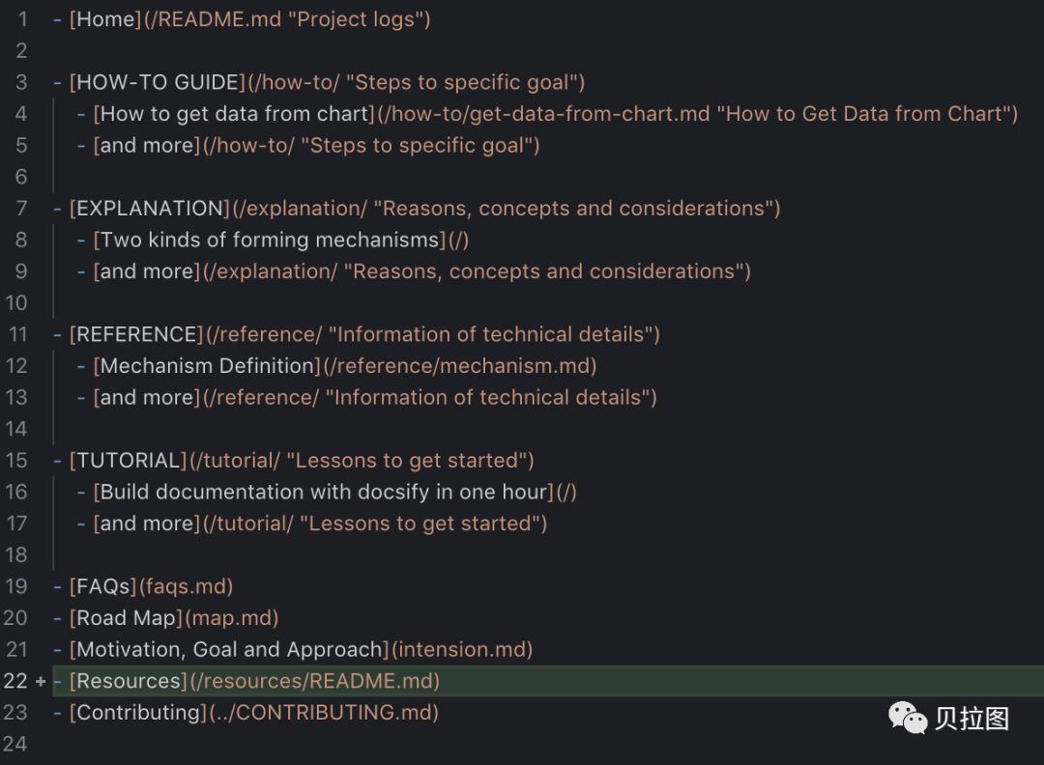This screenshot has width=1044, height=765.
Task: Click the 贝拉图 watermark text
Action: click(972, 719)
